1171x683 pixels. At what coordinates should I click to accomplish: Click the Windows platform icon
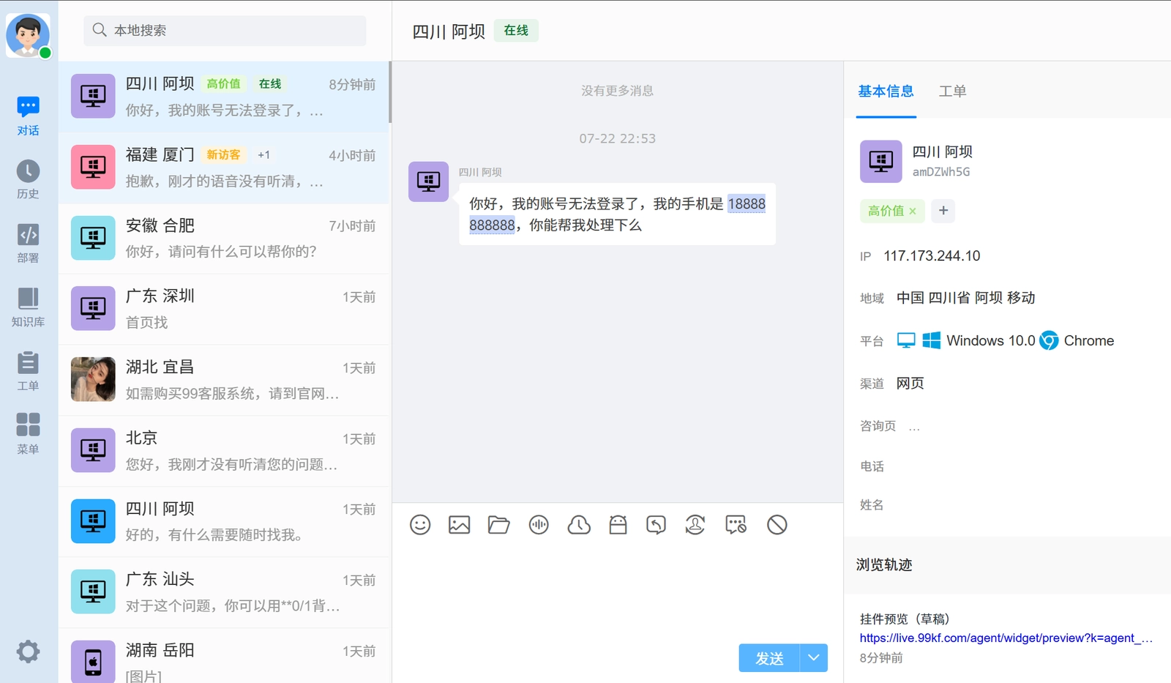pos(931,340)
